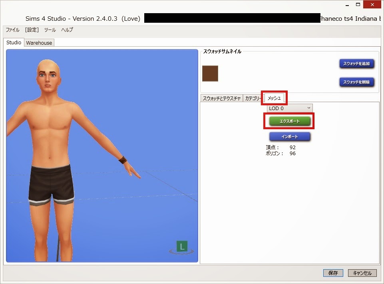Expand the LOD 0 dropdown
Screen dimensions: 384x284
[290, 108]
